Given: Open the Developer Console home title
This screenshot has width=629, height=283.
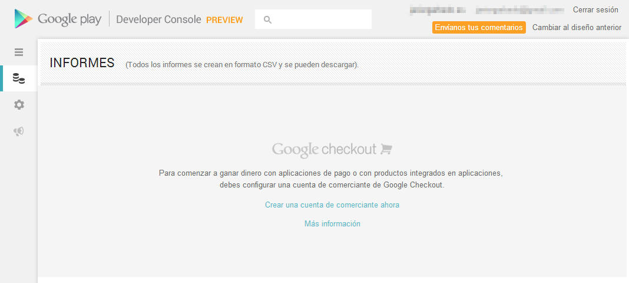Looking at the screenshot, I should coord(158,19).
